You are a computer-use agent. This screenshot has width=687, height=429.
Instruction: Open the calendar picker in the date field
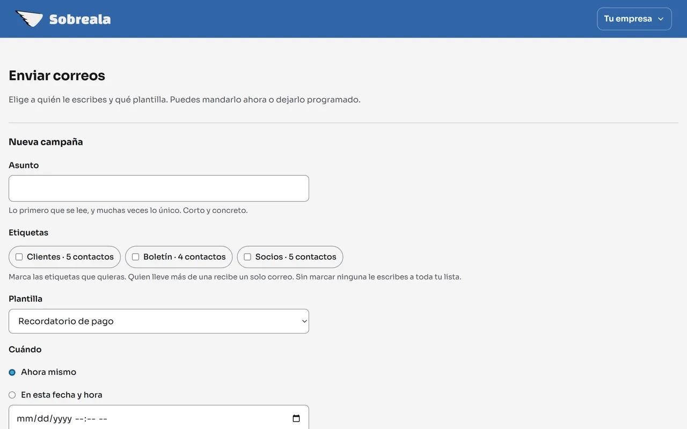(296, 418)
